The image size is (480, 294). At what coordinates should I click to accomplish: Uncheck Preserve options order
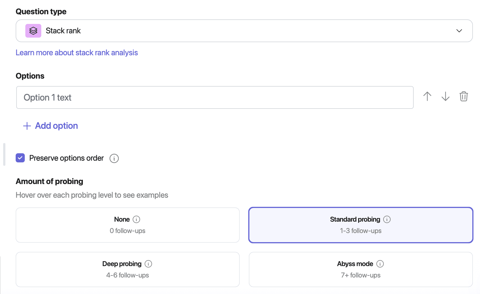click(x=20, y=158)
